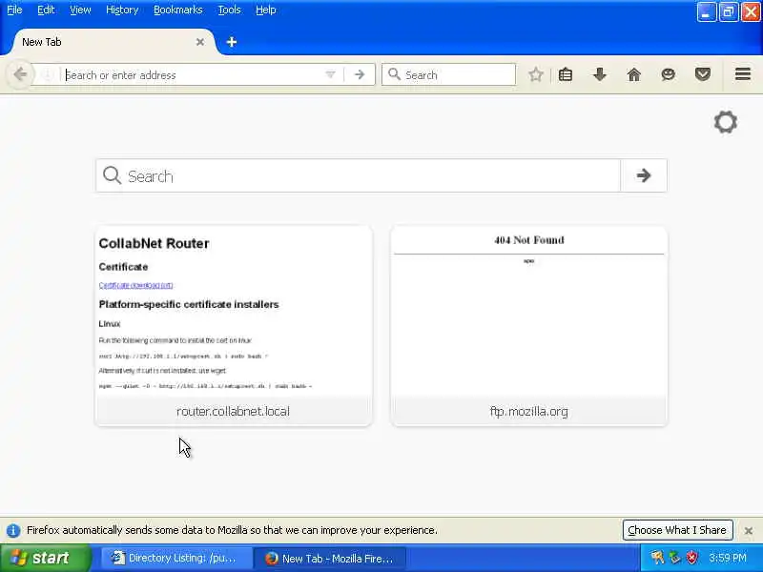This screenshot has height=572, width=763.
Task: Bookmark this page with star icon
Action: click(536, 74)
